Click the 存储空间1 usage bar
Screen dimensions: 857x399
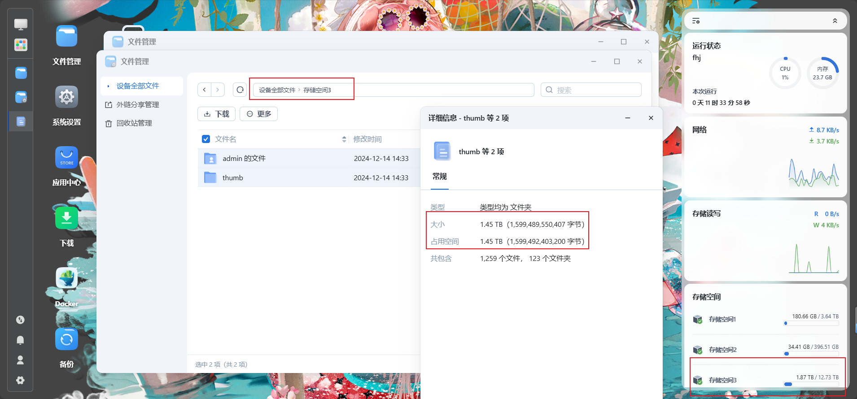(811, 323)
